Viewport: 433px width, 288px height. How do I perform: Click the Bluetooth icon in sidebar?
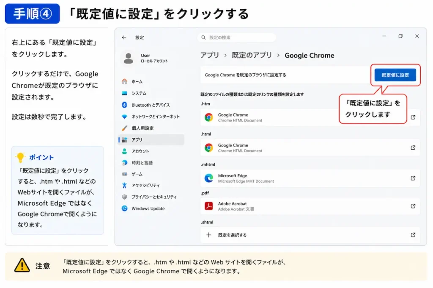(125, 105)
